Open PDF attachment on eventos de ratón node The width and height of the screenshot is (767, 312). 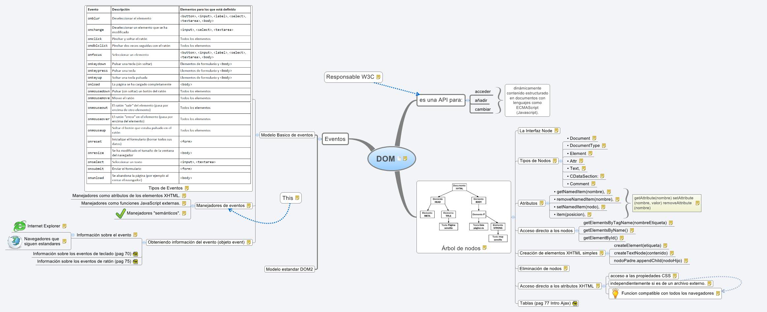[135, 262]
